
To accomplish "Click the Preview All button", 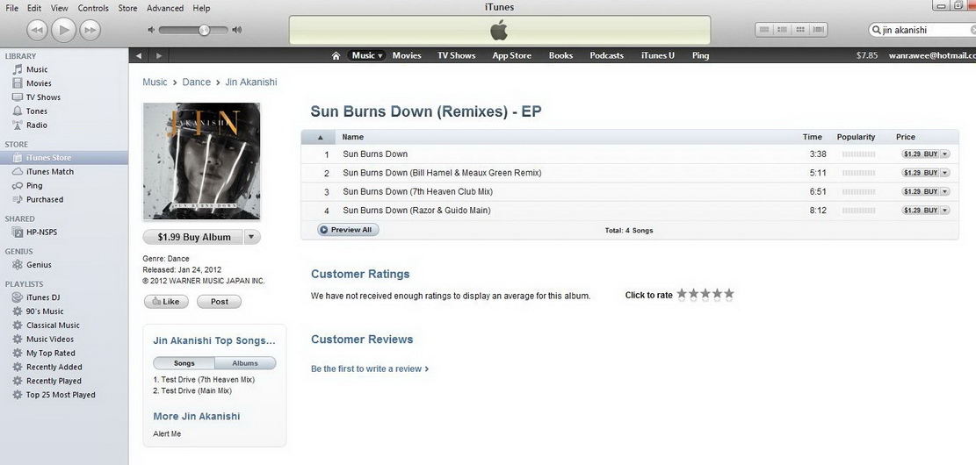I will tap(348, 230).
